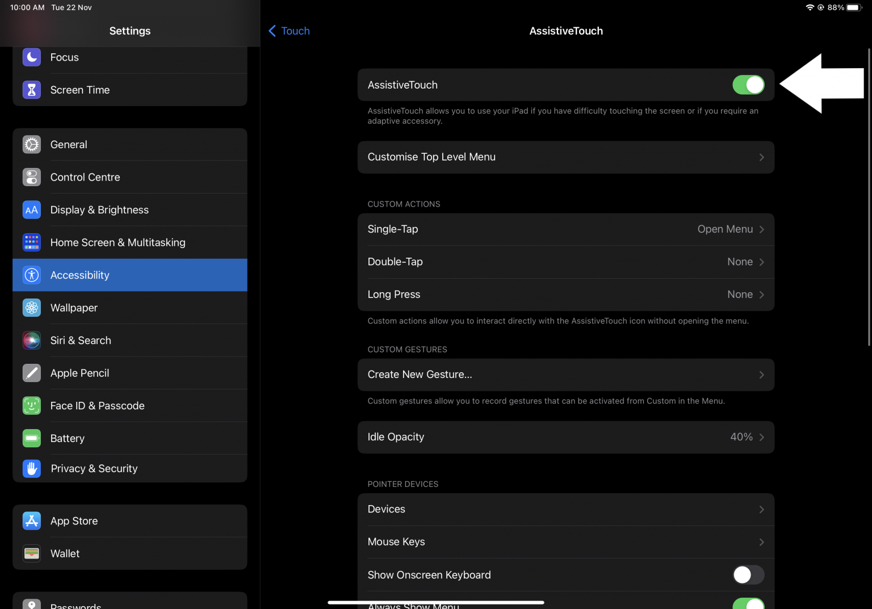Open Display & Brightness settings
Screen dimensions: 872x609
[x=130, y=210]
